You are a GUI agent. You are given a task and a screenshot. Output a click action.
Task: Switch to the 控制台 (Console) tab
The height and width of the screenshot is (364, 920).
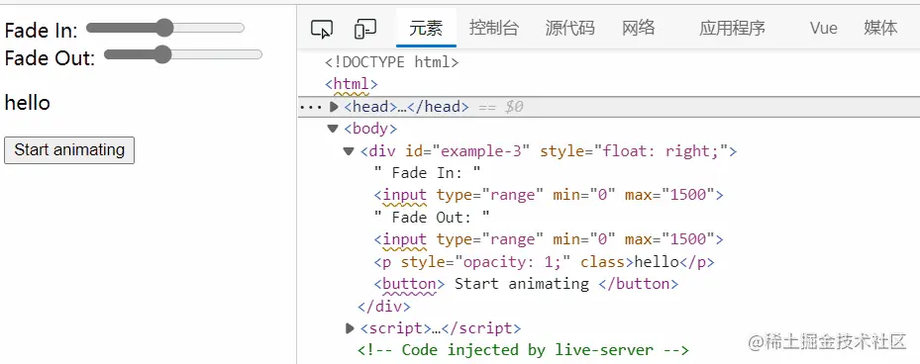(x=494, y=28)
